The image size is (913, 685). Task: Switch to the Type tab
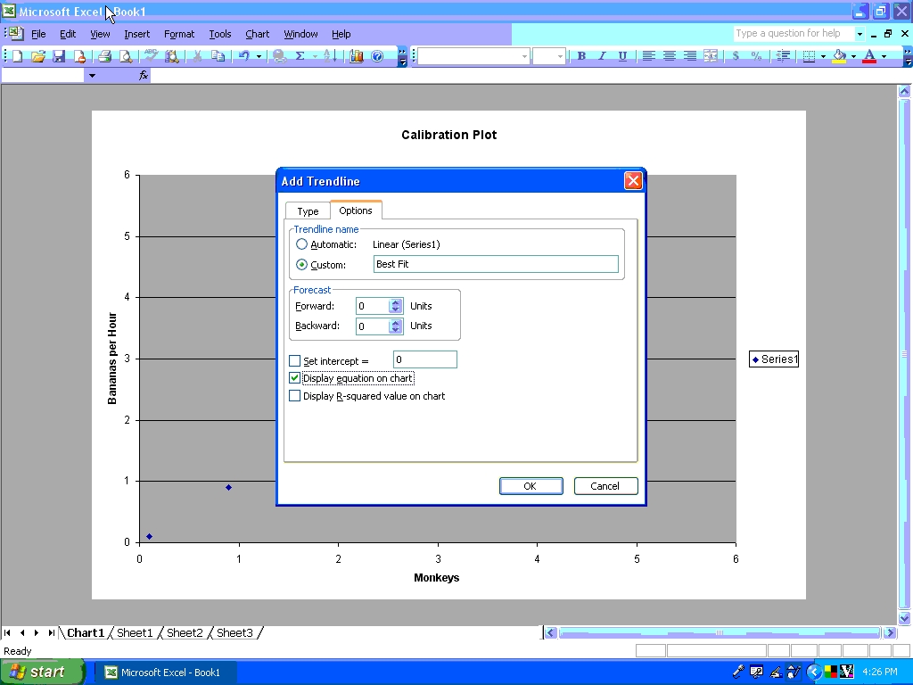click(x=308, y=211)
